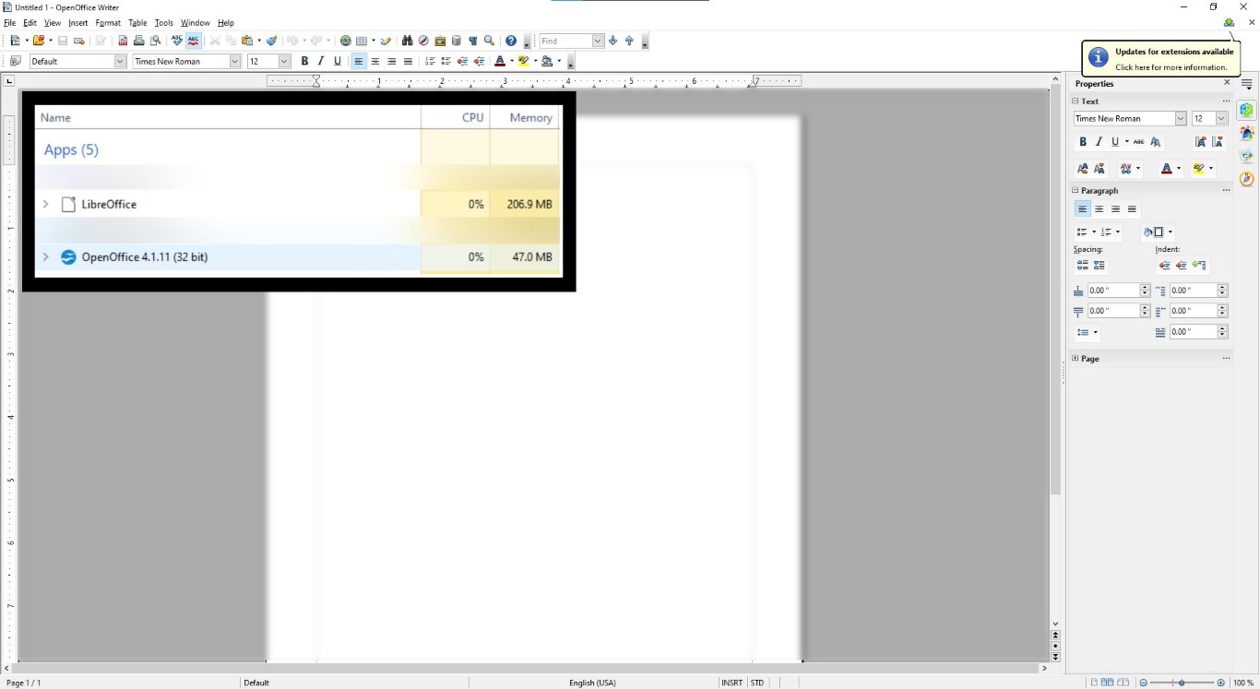This screenshot has width=1260, height=689.
Task: Click STD selection mode in status bar
Action: point(757,683)
